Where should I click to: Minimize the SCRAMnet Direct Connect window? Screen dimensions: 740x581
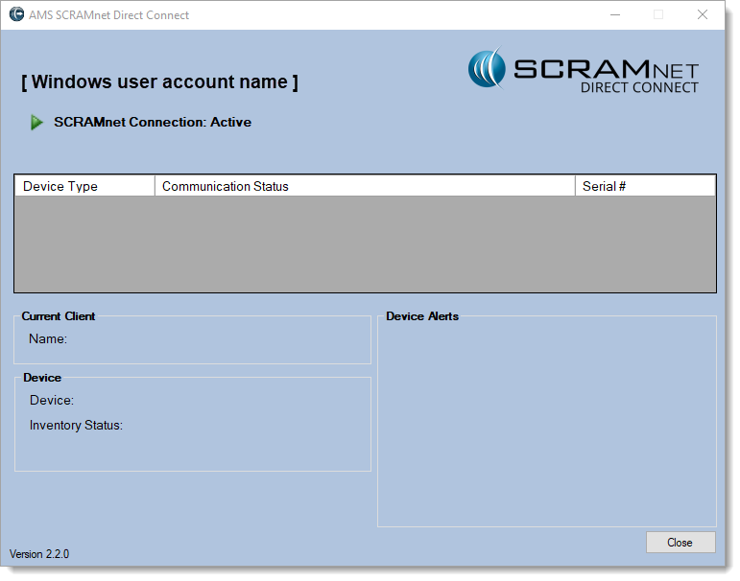pyautogui.click(x=614, y=14)
